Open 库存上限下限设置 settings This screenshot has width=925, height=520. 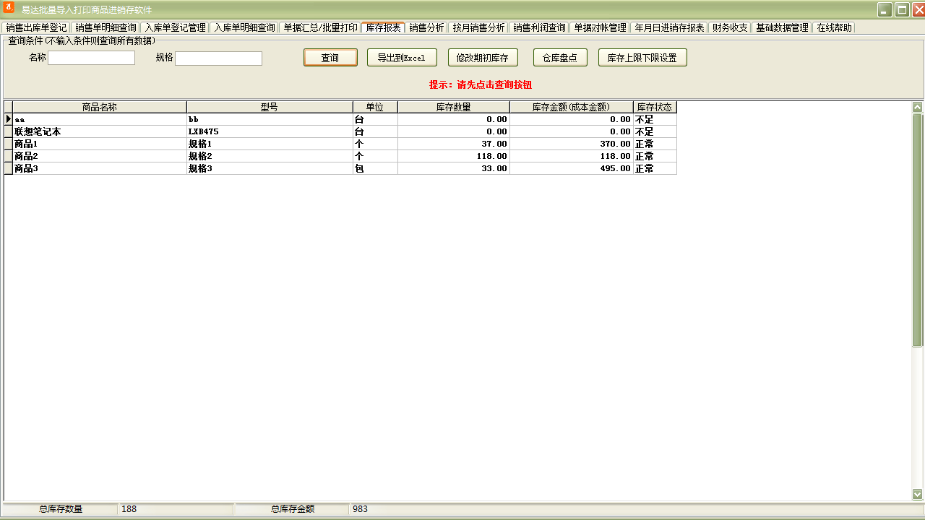coord(642,58)
